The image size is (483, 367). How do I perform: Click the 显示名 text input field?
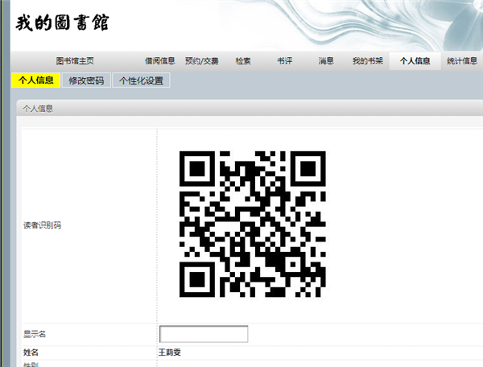pyautogui.click(x=204, y=334)
